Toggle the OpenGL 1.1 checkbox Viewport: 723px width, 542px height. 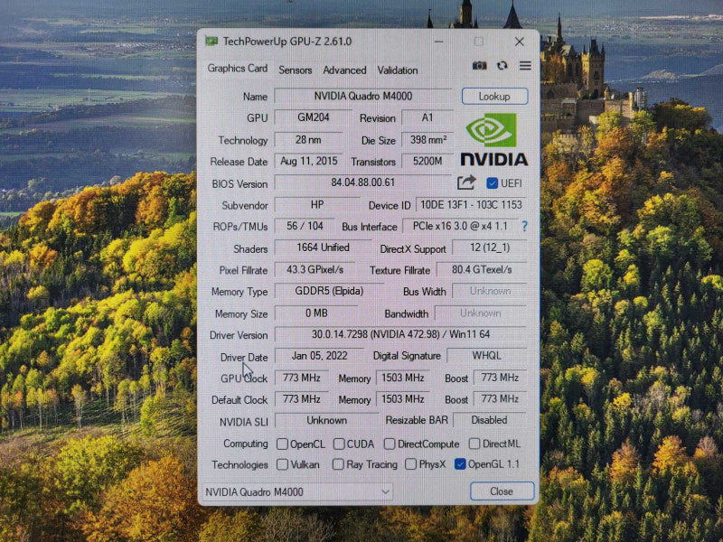coord(460,464)
